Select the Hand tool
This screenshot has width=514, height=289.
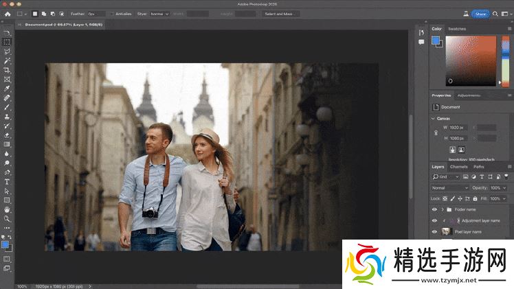[x=6, y=209]
